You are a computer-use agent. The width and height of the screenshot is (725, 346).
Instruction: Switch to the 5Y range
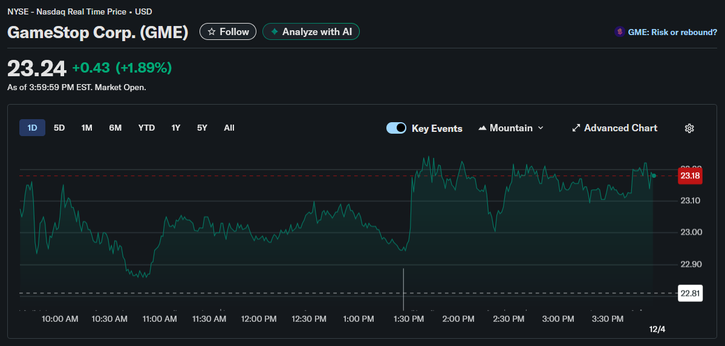tap(202, 128)
